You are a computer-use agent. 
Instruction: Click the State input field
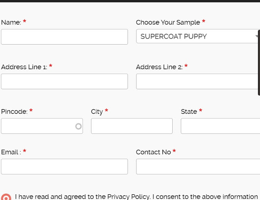[x=220, y=126]
